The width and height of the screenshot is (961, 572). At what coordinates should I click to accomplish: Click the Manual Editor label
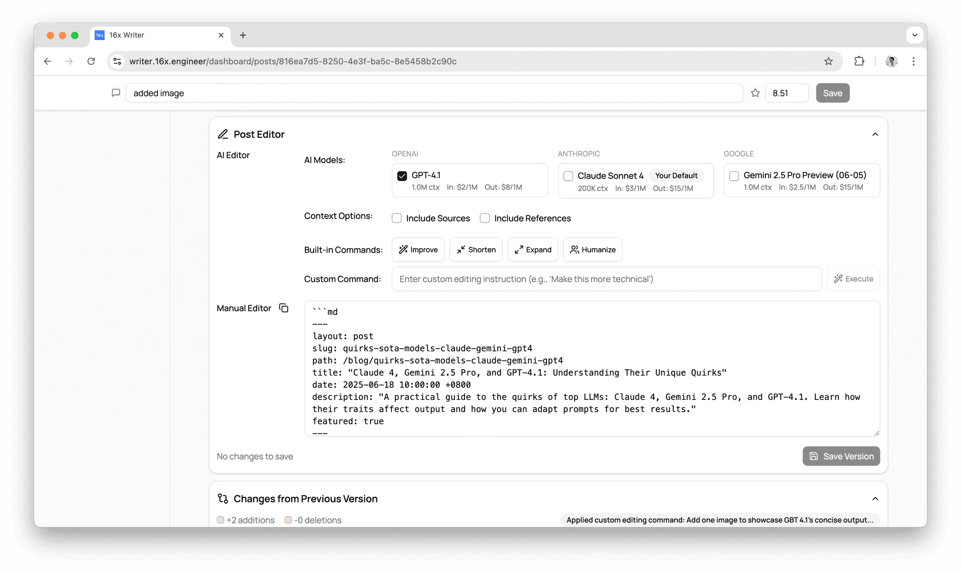tap(244, 308)
